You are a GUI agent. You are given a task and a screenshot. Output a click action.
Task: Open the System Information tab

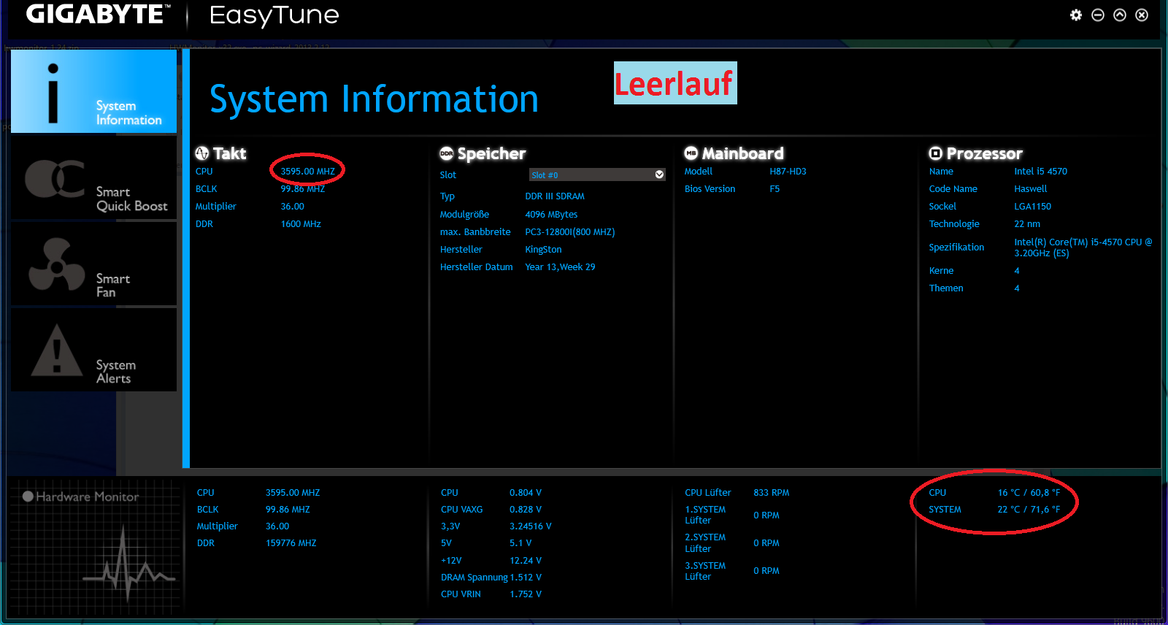point(93,91)
